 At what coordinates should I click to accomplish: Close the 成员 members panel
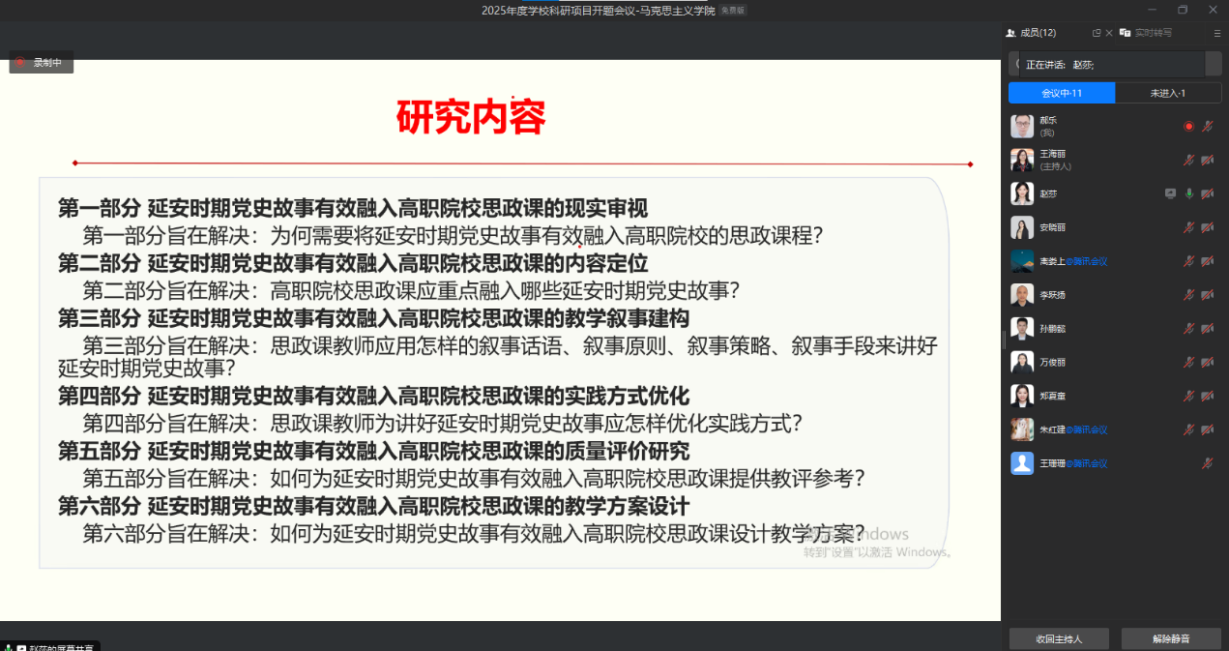[x=1109, y=33]
